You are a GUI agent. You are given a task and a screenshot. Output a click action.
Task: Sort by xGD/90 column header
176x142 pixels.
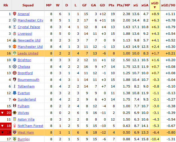click(168, 5)
